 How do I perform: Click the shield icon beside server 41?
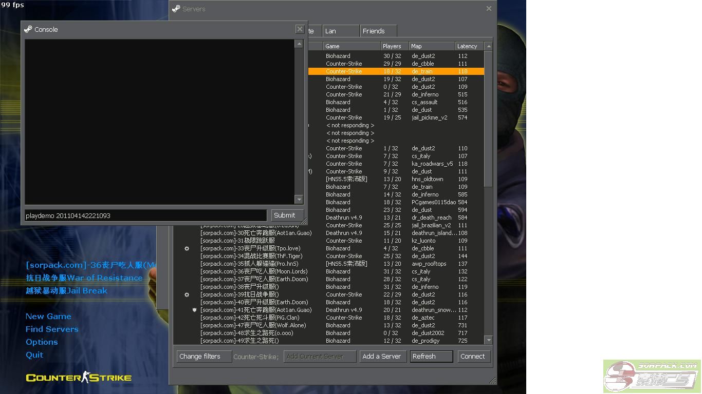(195, 310)
